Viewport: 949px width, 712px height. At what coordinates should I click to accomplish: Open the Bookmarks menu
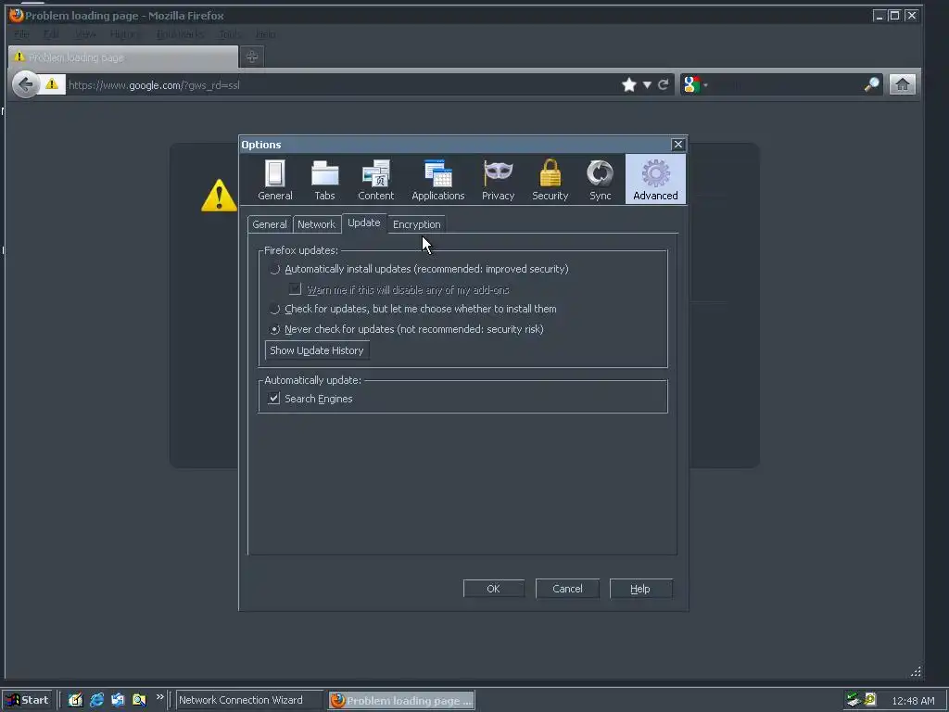pos(180,34)
